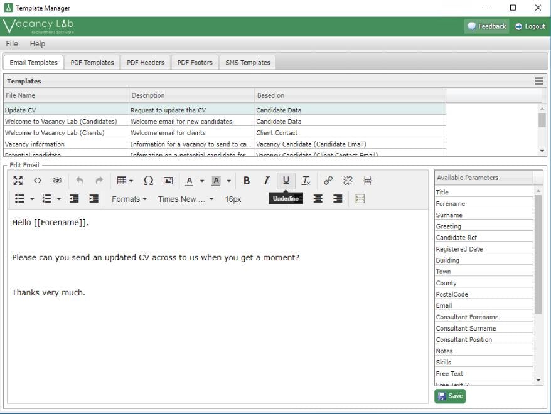Toggle bold formatting on the text

(x=246, y=181)
